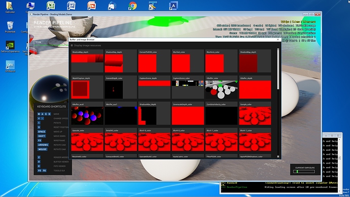Open the BlurH-0_color buffer thumbnail
The height and width of the screenshot is (197, 350).
click(188, 140)
